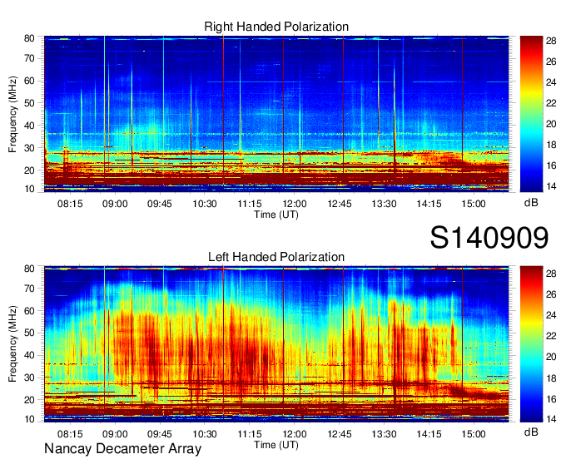The height and width of the screenshot is (459, 566).
Task: Click 'Time (UT)' label under Right Handed plot
Action: point(276,215)
